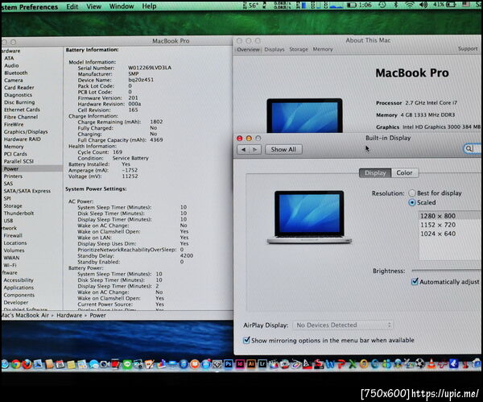483x402 pixels.
Task: Launch Firefox from the Dock
Action: [27, 364]
